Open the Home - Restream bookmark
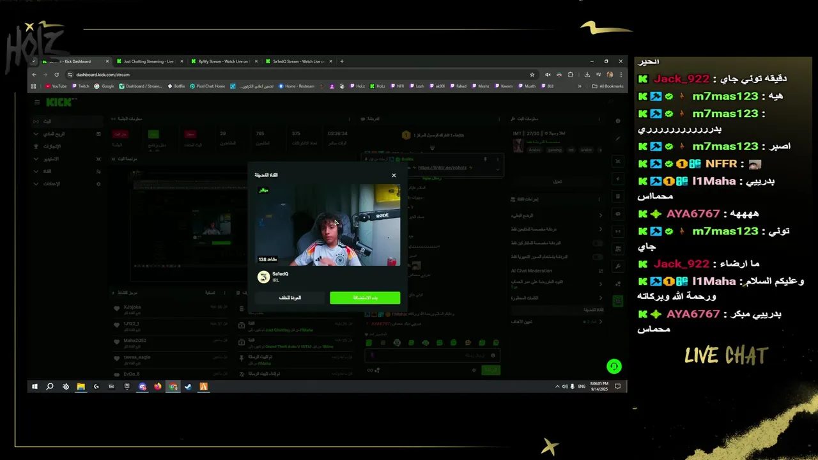818x460 pixels. click(x=297, y=86)
